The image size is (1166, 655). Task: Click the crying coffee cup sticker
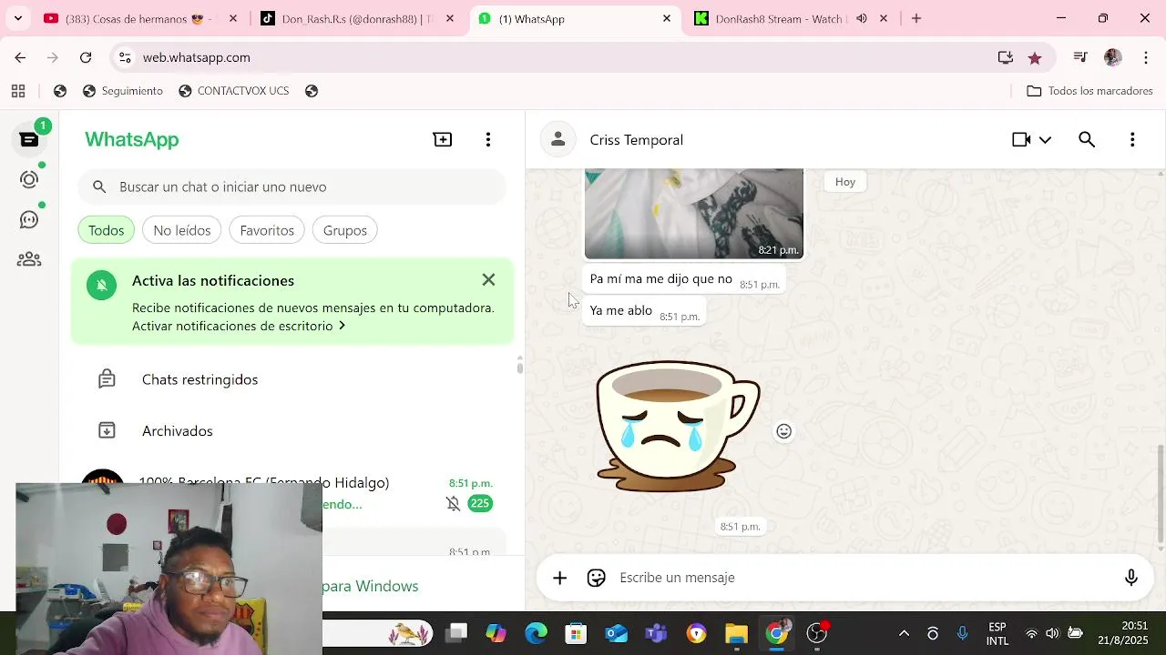(678, 426)
